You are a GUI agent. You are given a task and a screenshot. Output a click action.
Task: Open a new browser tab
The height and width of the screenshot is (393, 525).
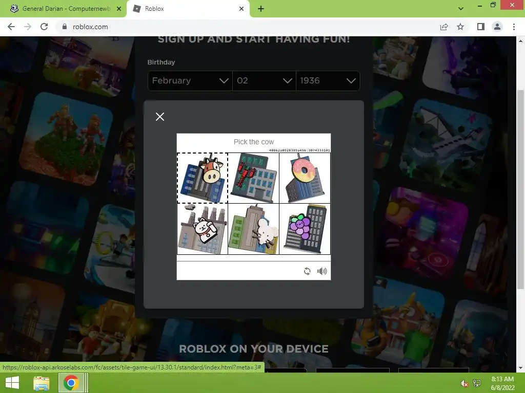tap(261, 9)
